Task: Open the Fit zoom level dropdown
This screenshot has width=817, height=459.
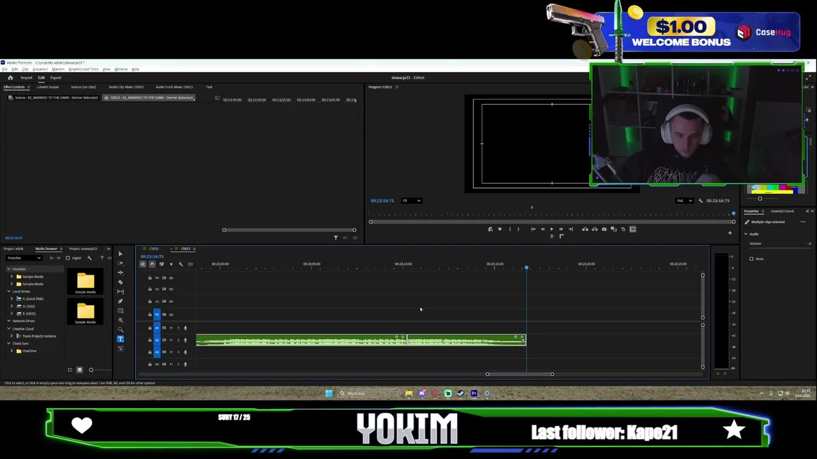Action: 411,201
